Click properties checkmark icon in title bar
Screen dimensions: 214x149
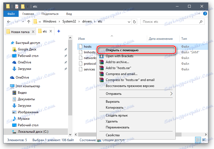click(x=17, y=6)
